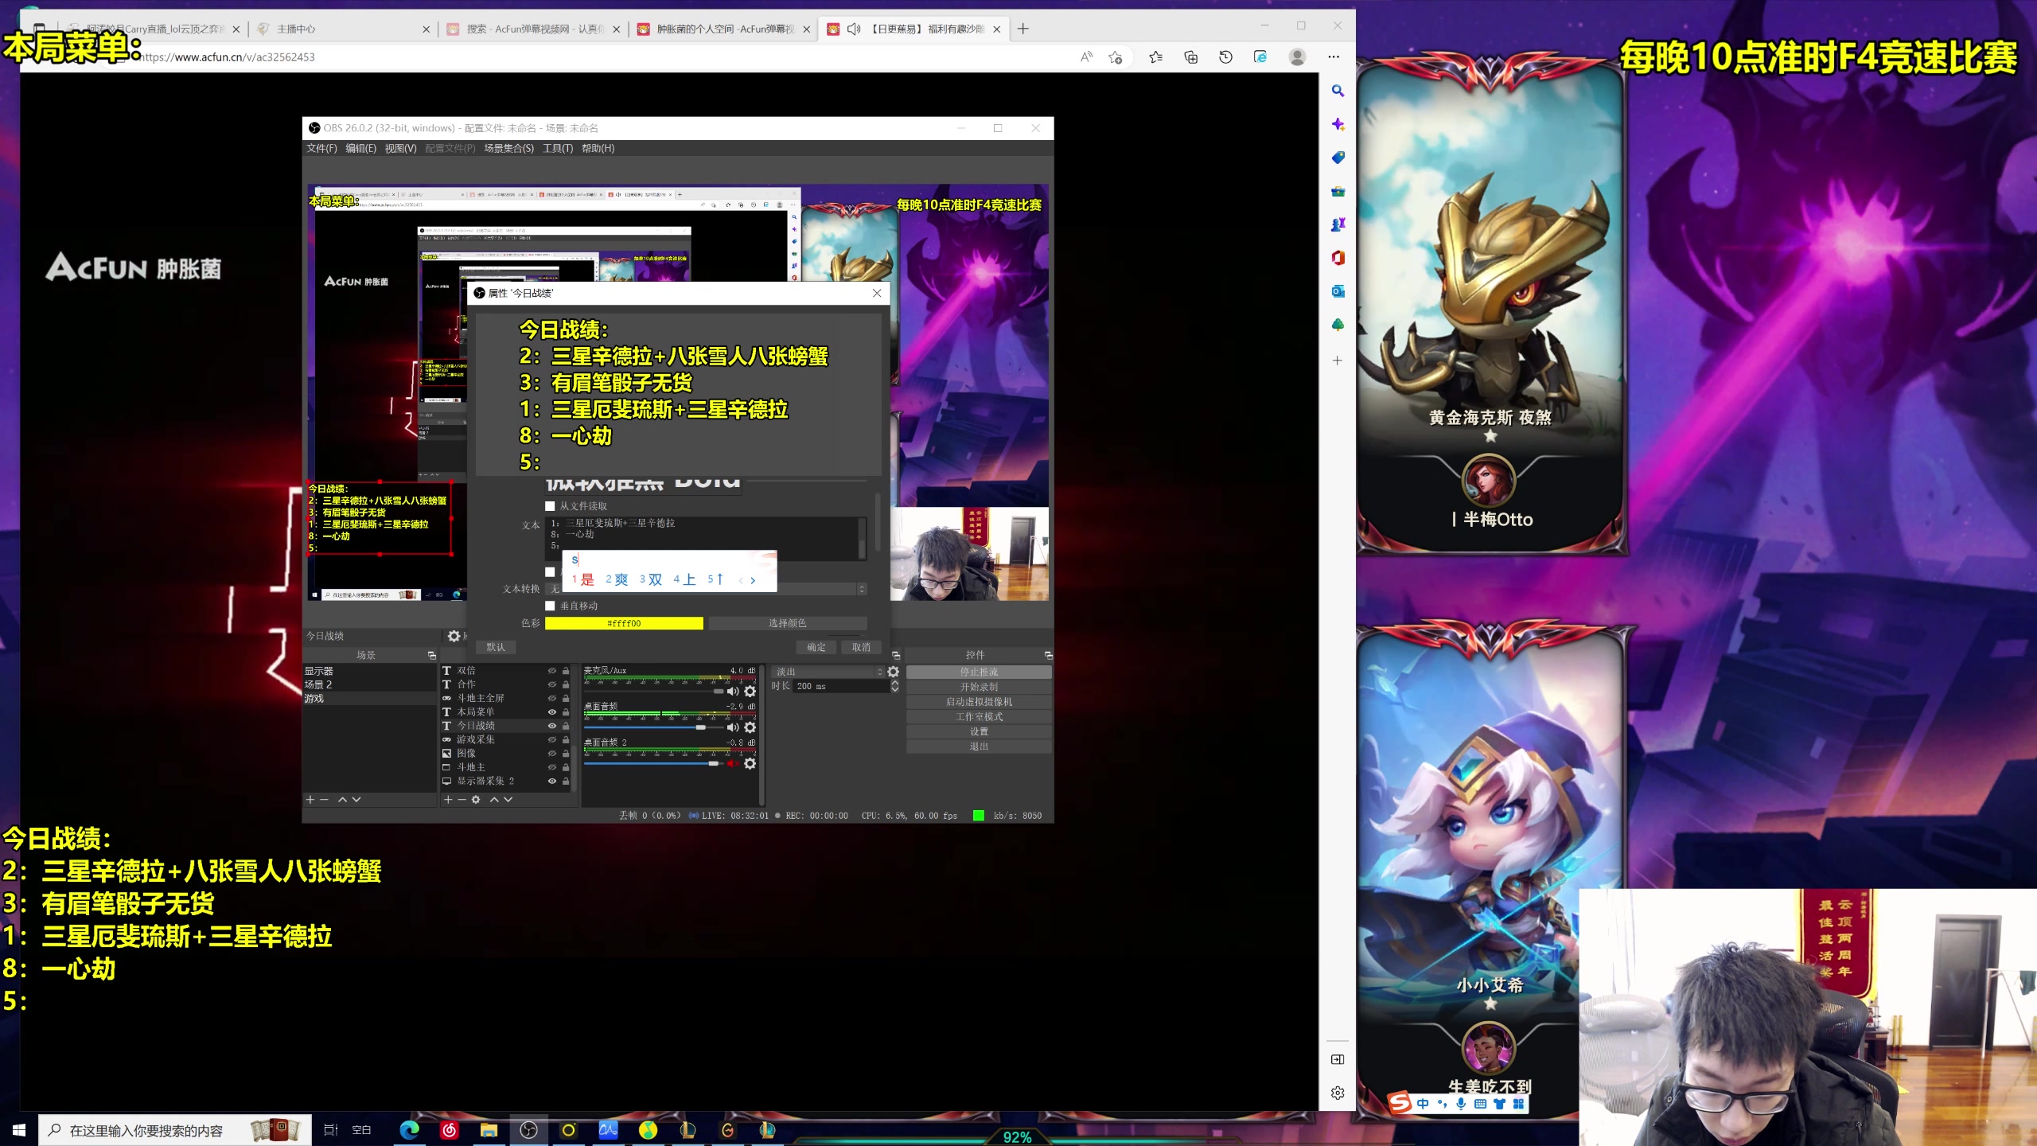
Task: Open the Edge profile avatar
Action: point(1297,57)
